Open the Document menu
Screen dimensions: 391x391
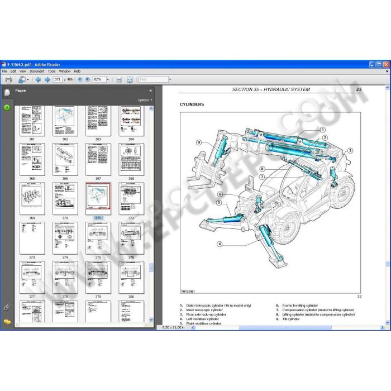pyautogui.click(x=37, y=71)
